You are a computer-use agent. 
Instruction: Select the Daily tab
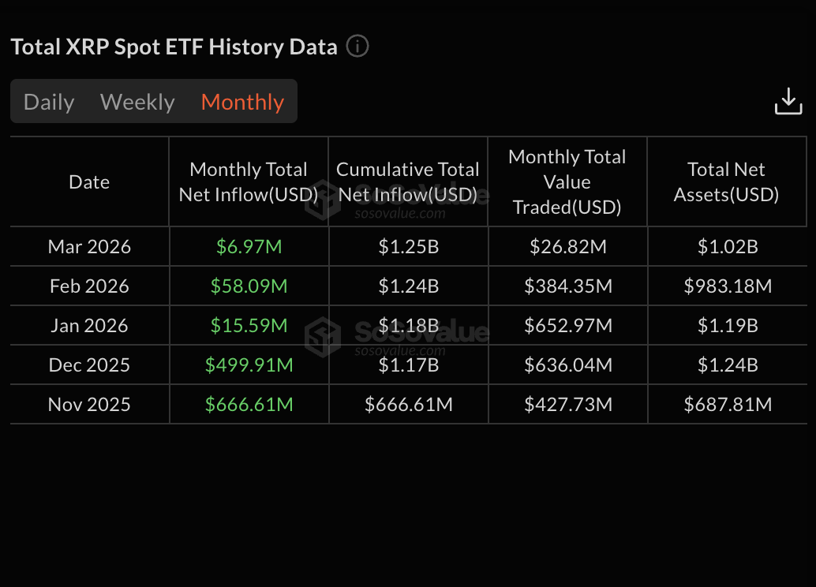(x=49, y=102)
